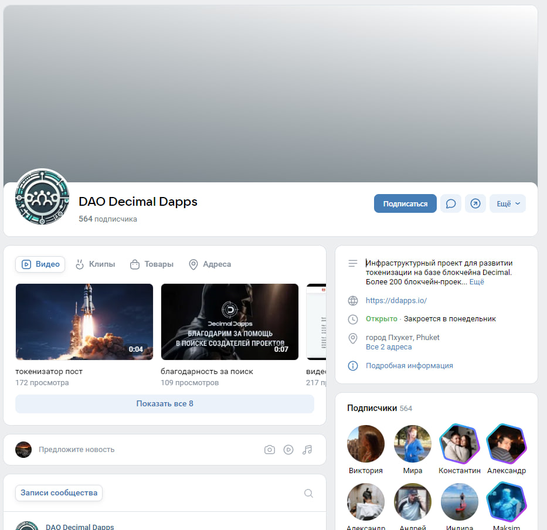The image size is (547, 530).
Task: Click the search icon in Записи сообщества
Action: point(309,493)
